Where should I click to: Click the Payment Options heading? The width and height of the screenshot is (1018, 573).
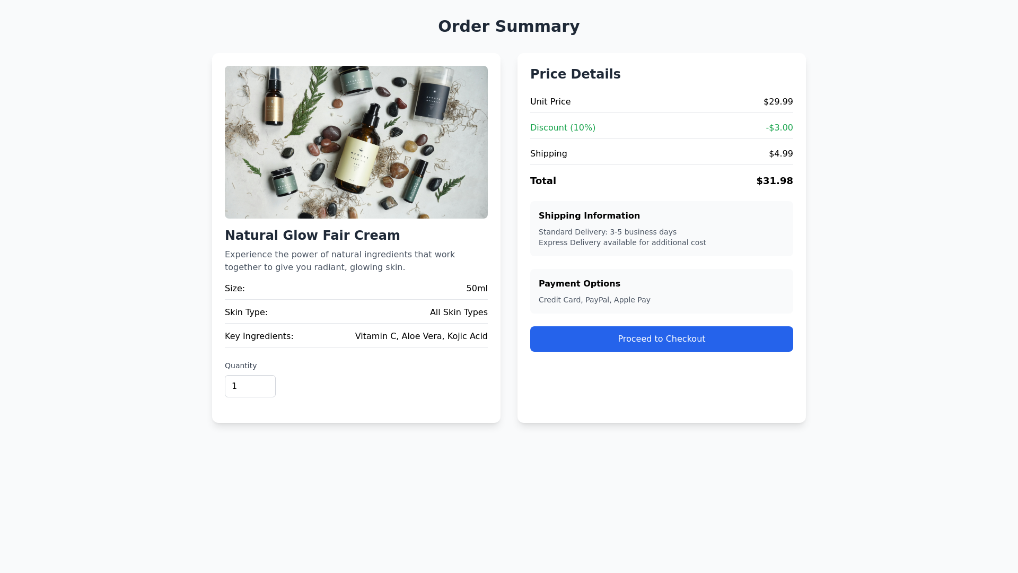579,284
